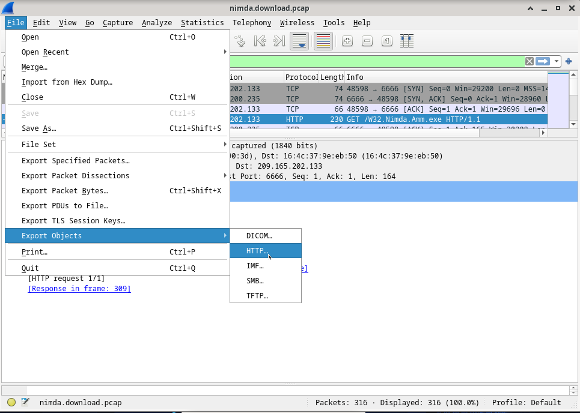The image size is (580, 413).
Task: Open the Telephony menu
Action: (252, 23)
